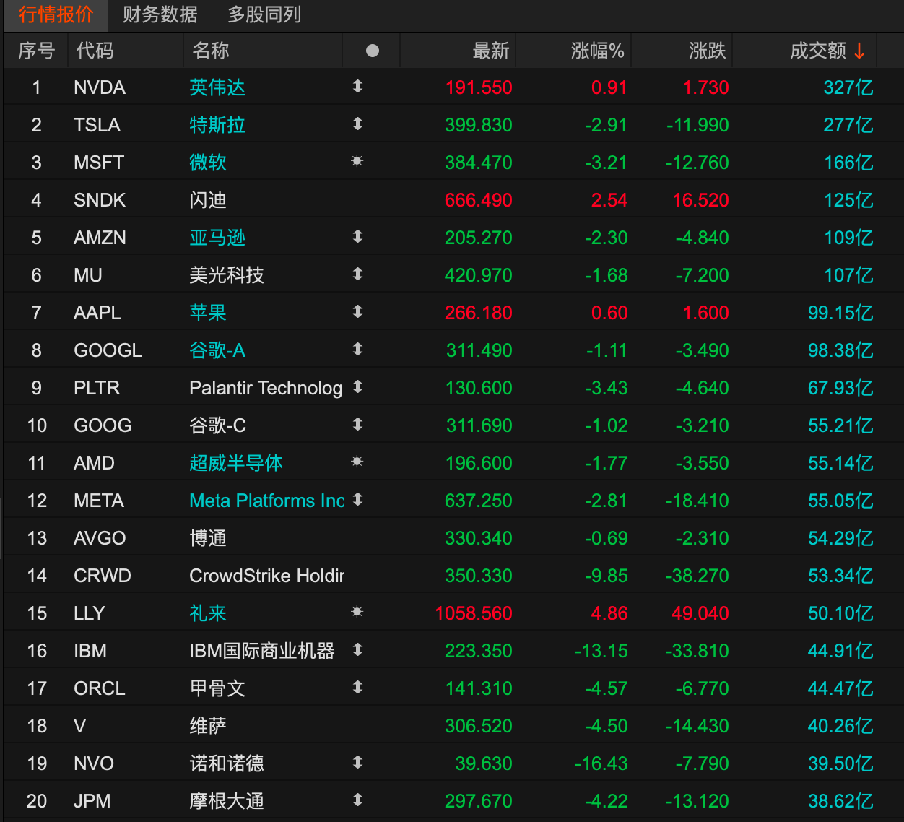Viewport: 904px width, 822px height.
Task: Open the 微软 stock link
Action: click(208, 163)
